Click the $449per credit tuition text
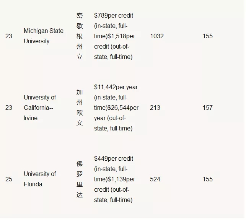 [114, 158]
